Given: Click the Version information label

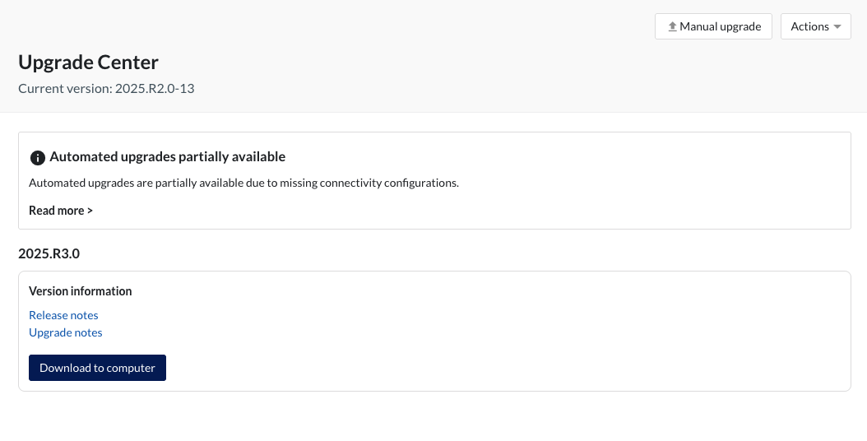Looking at the screenshot, I should (x=81, y=291).
